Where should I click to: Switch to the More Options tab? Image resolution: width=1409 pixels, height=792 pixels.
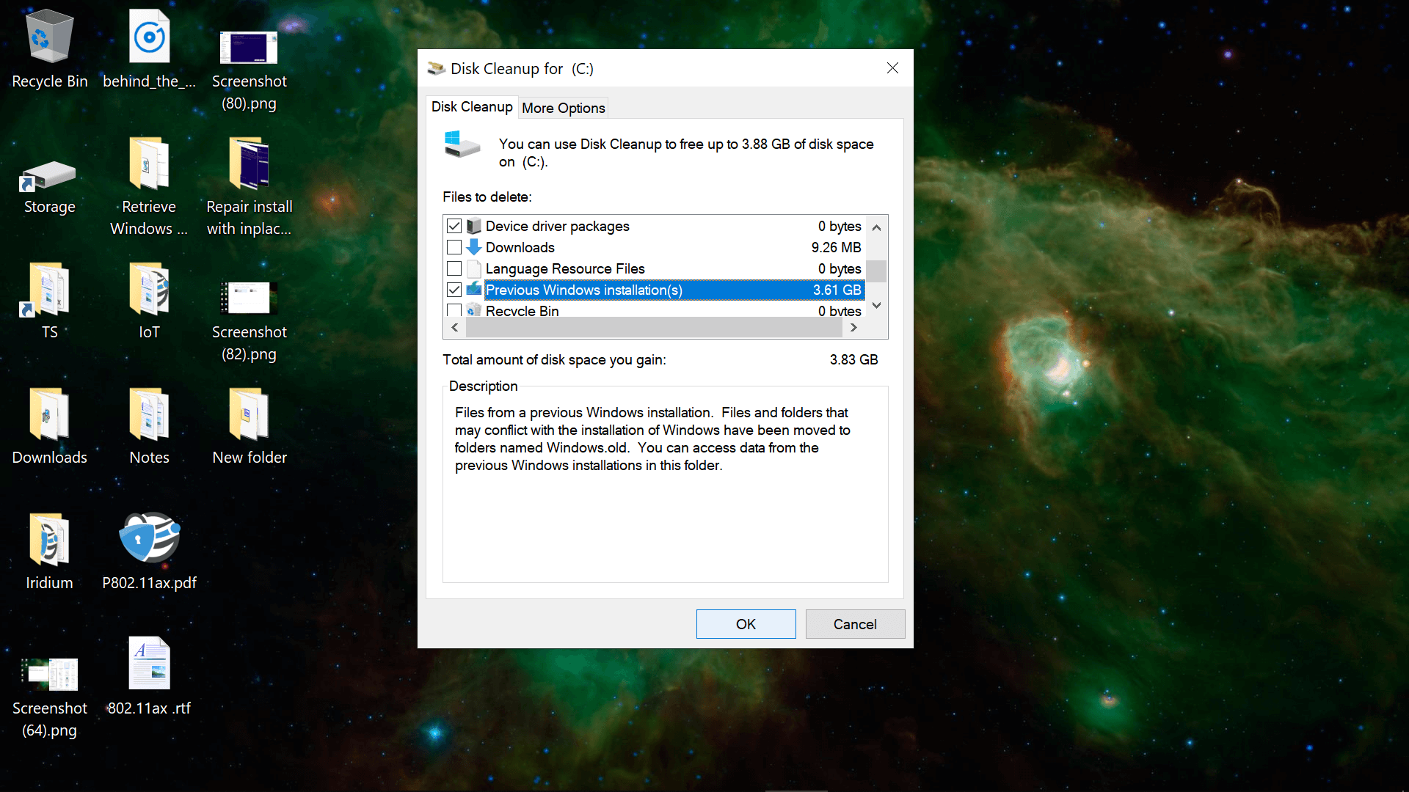[563, 108]
